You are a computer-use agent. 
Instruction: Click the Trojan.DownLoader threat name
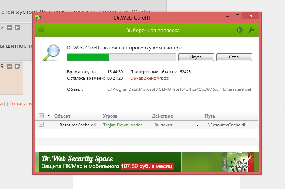pyautogui.click(x=124, y=125)
